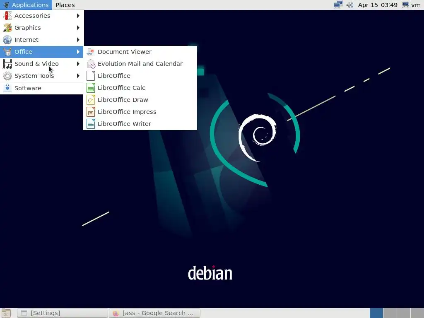424x318 pixels.
Task: Click the Document Viewer icon
Action: (91, 52)
